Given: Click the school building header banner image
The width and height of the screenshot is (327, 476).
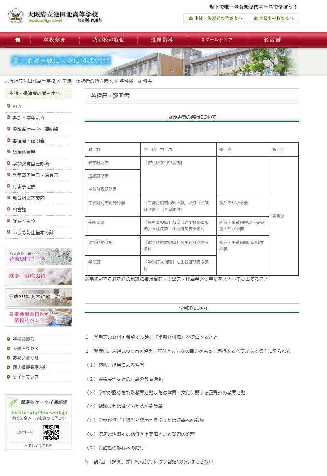Looking at the screenshot, I should coord(163,62).
